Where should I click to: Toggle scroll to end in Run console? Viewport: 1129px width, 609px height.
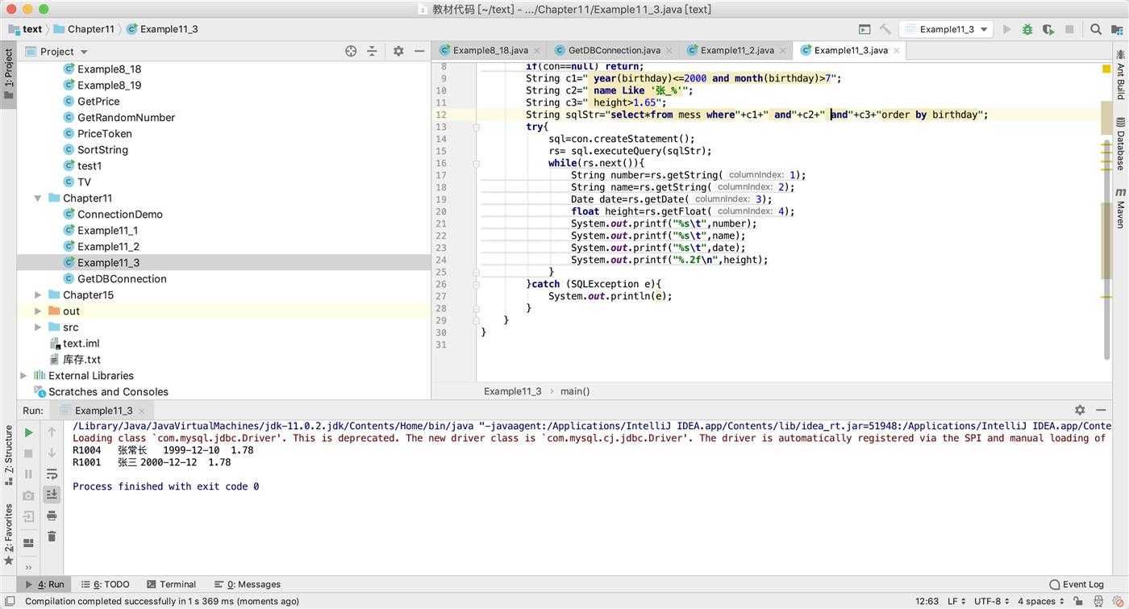coord(52,494)
